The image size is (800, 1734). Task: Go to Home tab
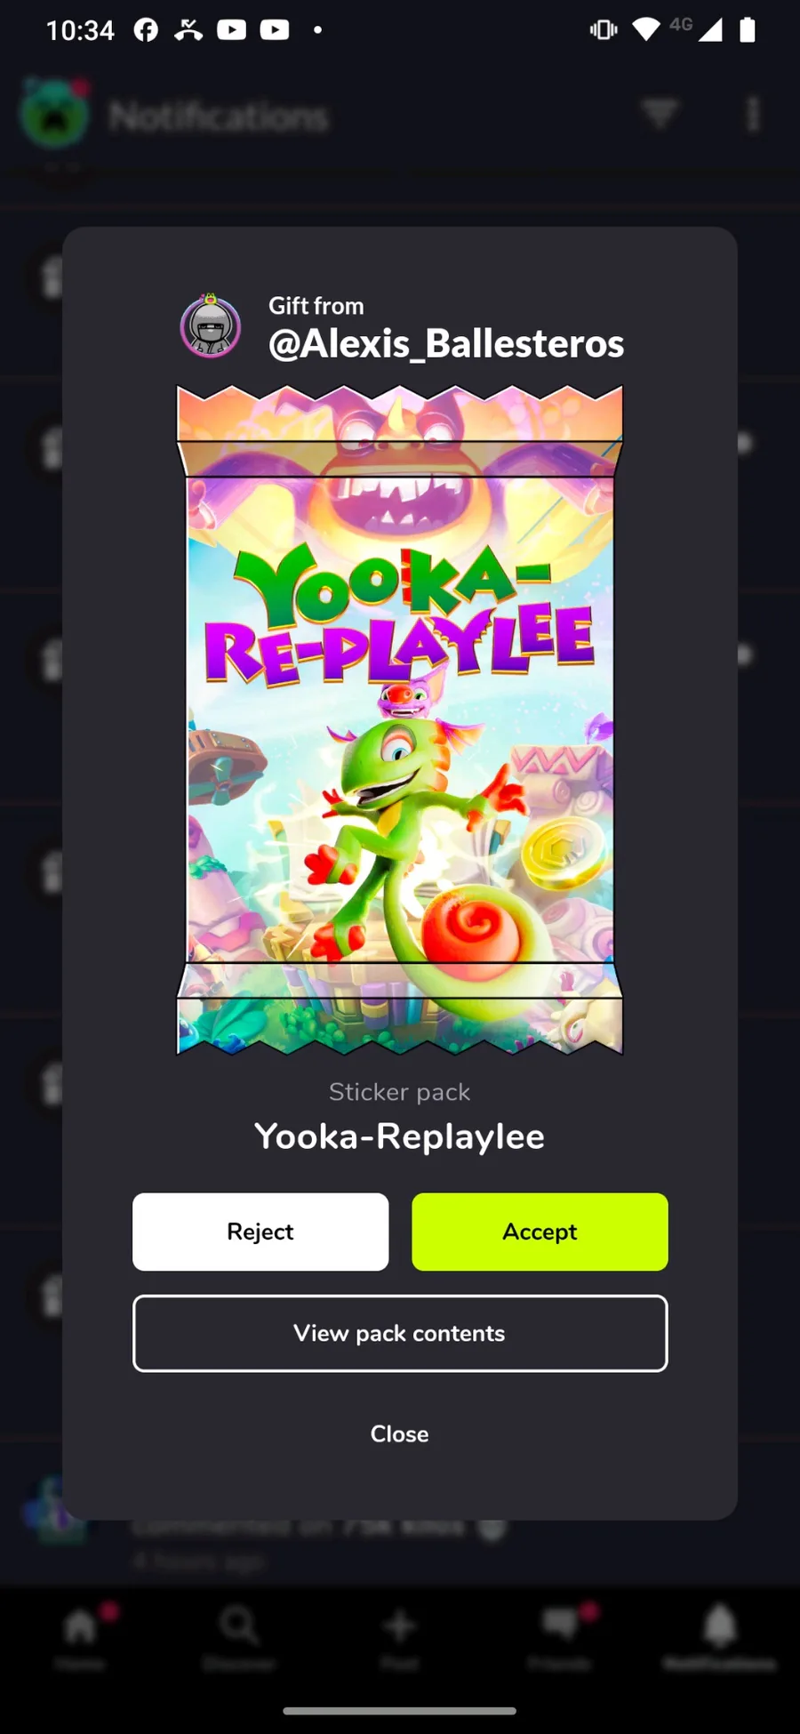coord(80,1637)
